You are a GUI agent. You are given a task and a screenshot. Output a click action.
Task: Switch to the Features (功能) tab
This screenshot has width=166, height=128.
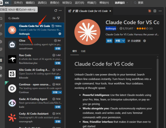coord(83,51)
